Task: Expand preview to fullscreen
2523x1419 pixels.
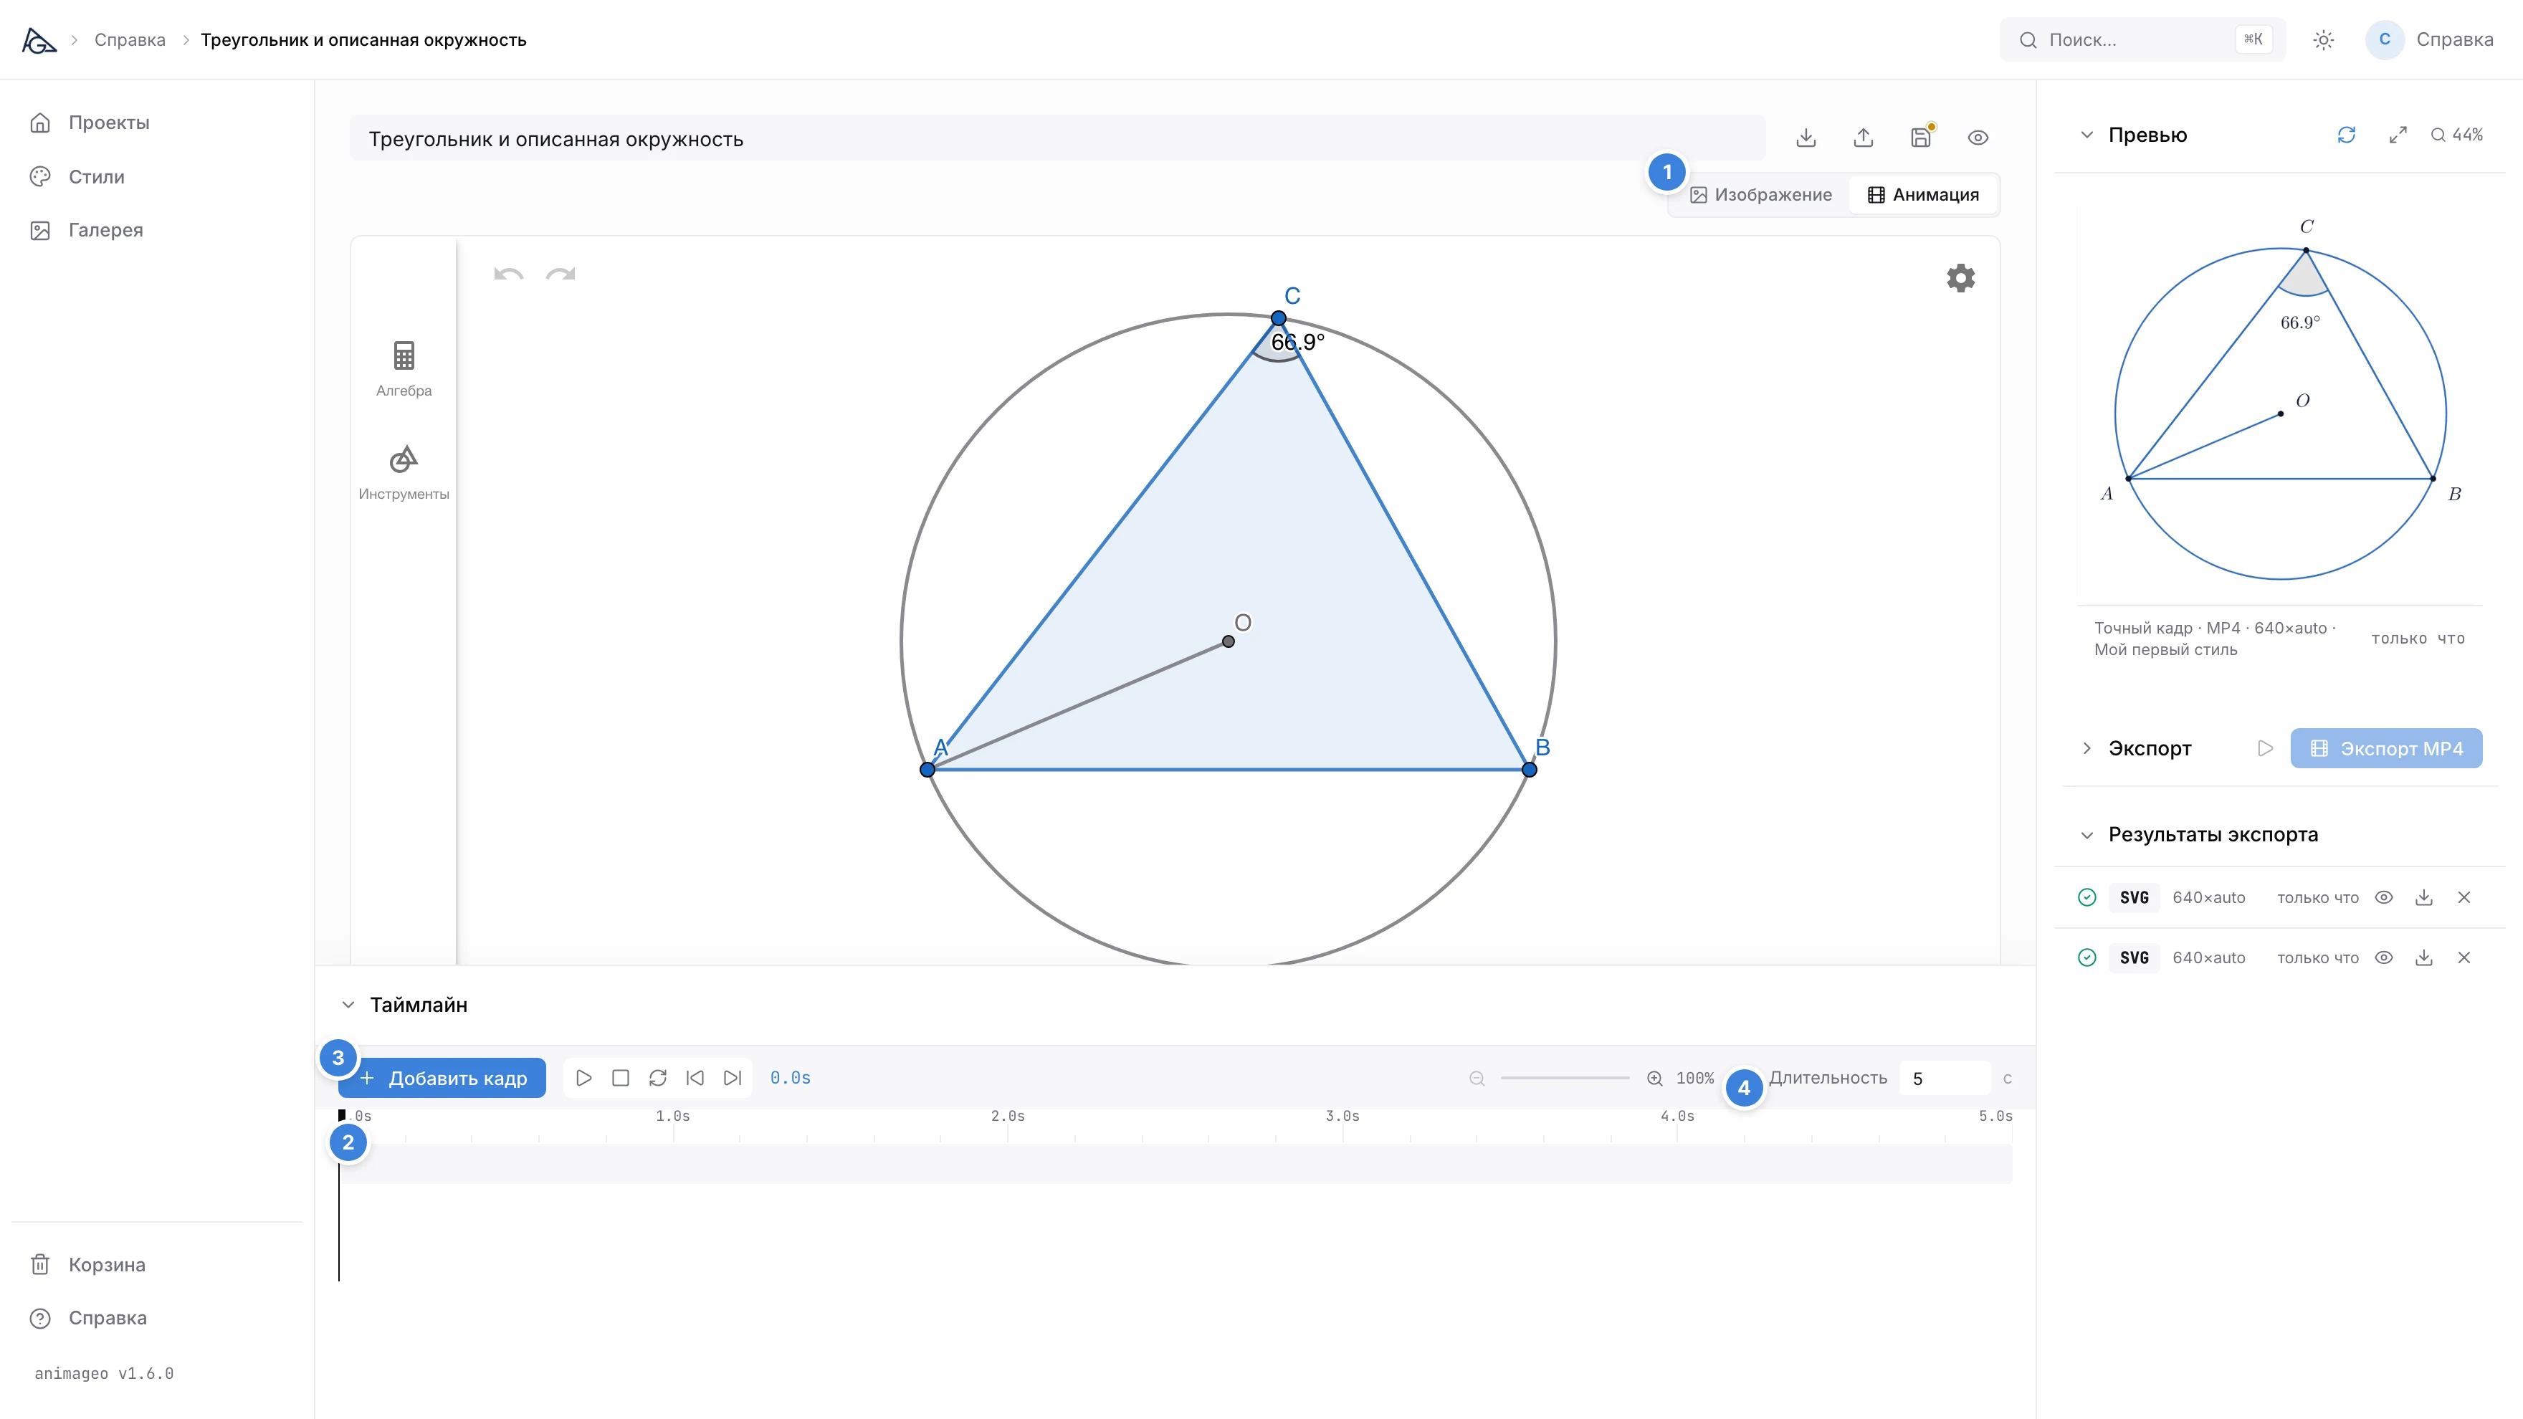Action: point(2398,135)
